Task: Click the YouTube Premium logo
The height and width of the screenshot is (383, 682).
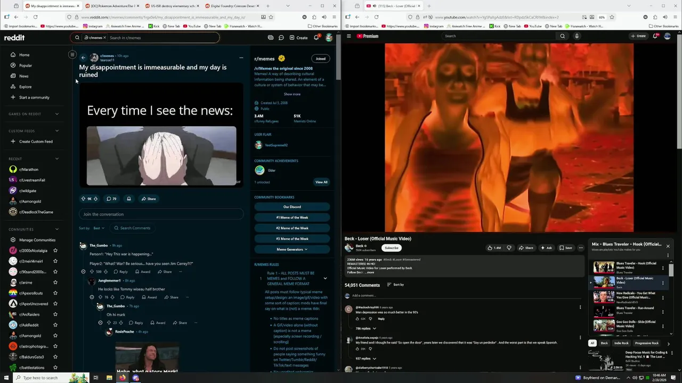Action: pos(368,36)
